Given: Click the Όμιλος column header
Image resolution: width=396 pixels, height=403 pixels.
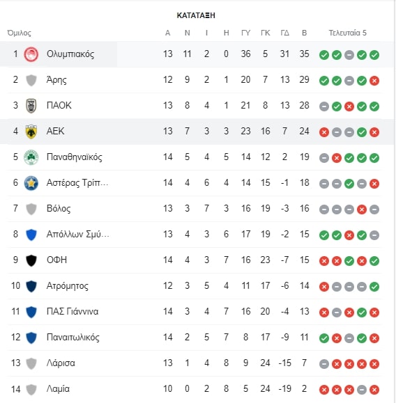Looking at the screenshot, I should point(20,33).
